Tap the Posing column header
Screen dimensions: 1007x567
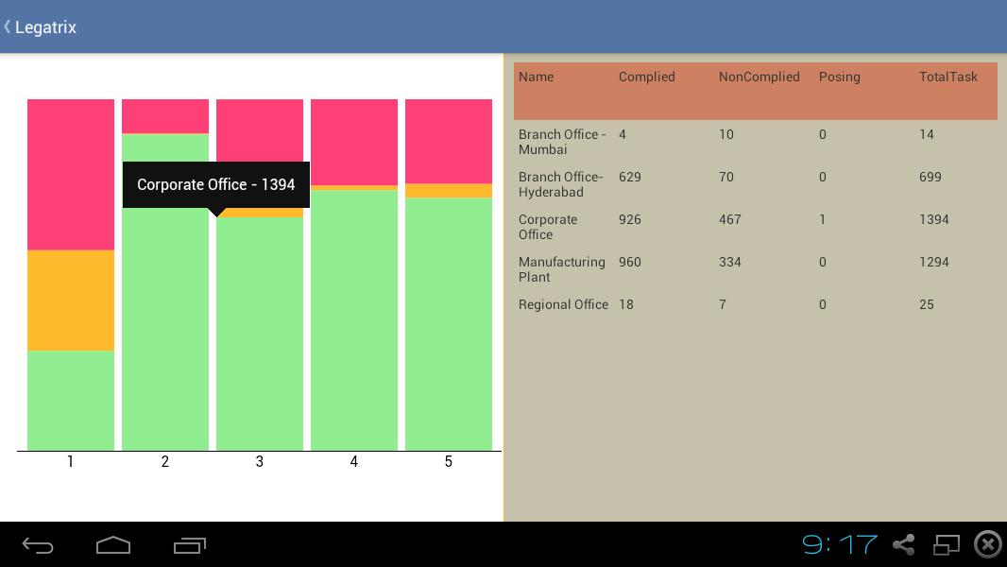point(840,77)
